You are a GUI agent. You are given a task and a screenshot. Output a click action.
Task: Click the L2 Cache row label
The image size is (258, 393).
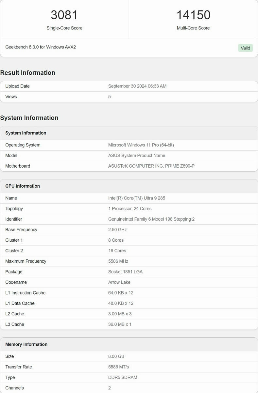click(x=15, y=314)
